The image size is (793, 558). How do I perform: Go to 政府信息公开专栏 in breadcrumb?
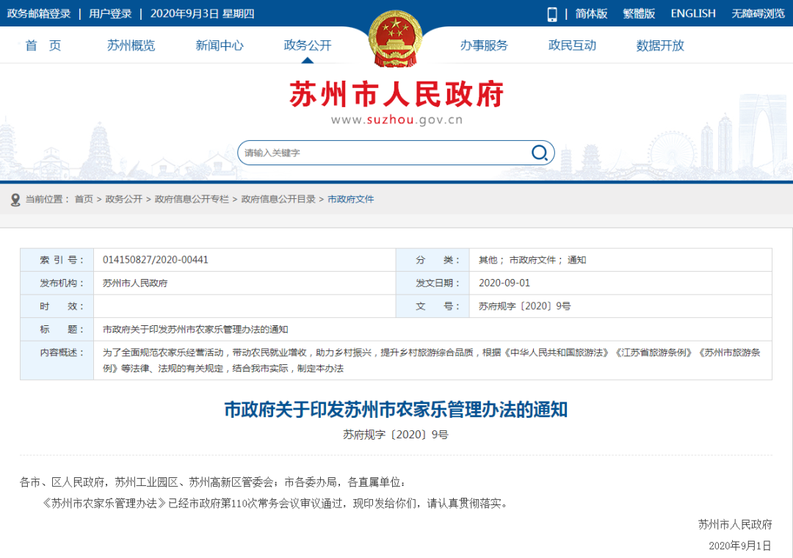[192, 199]
